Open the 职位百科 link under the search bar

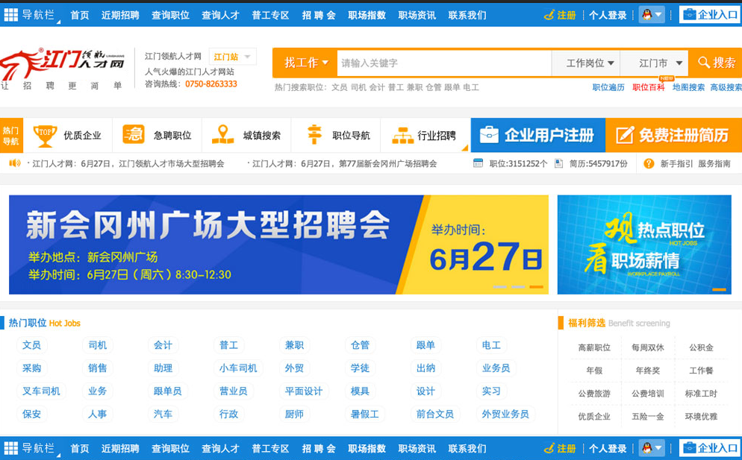pos(648,87)
